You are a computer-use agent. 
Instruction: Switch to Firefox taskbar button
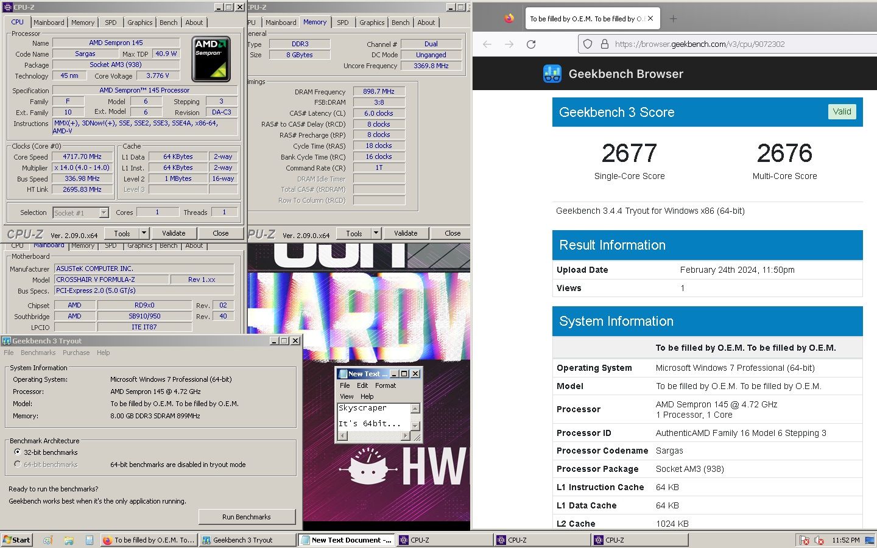point(149,540)
